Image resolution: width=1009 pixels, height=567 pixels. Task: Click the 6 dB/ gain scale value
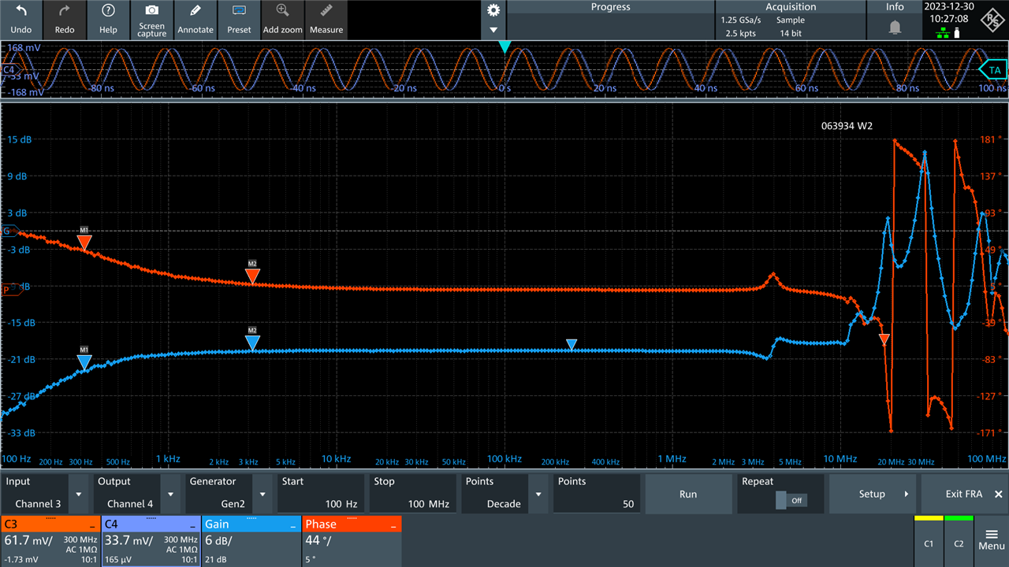coord(220,541)
